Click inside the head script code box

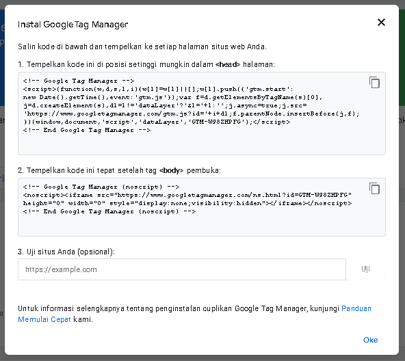point(202,113)
